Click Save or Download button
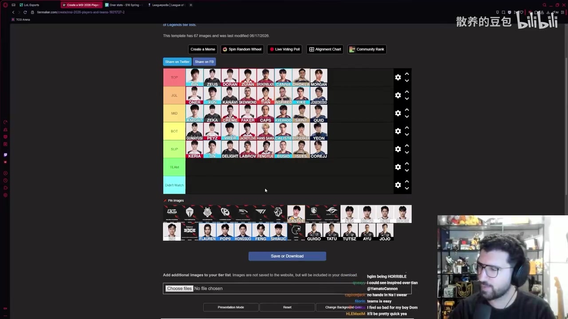The image size is (568, 319). click(287, 256)
